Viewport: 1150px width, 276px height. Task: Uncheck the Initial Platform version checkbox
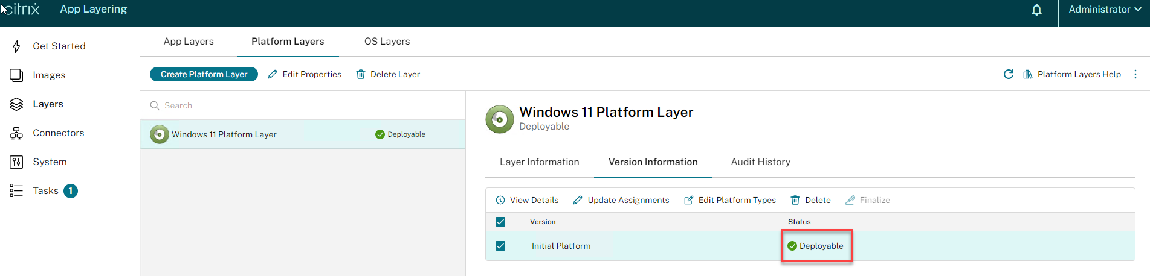pos(500,246)
